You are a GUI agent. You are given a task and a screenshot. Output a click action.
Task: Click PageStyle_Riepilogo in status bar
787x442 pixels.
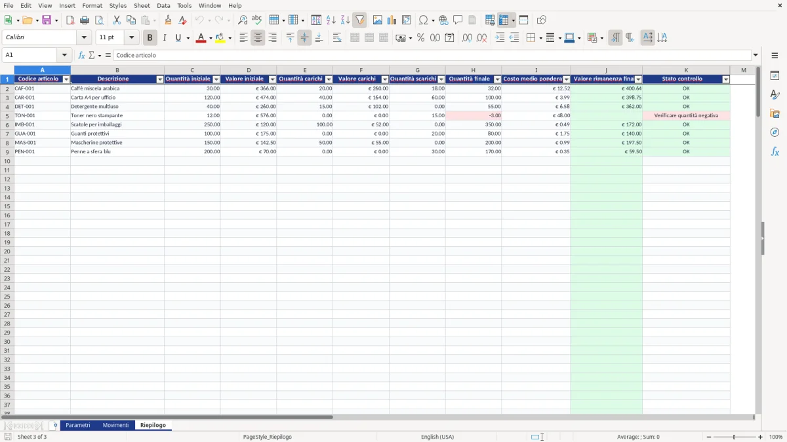coord(267,437)
